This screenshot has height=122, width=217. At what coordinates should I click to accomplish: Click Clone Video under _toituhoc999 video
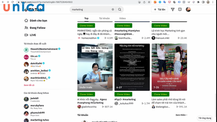(123, 94)
